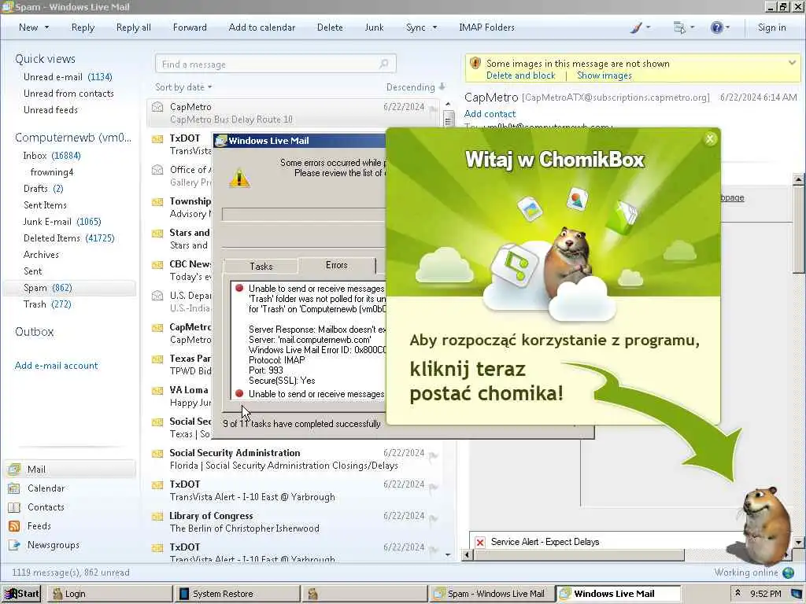This screenshot has width=806, height=604.
Task: Collapse the Computernewb account folder list
Action: point(73,138)
